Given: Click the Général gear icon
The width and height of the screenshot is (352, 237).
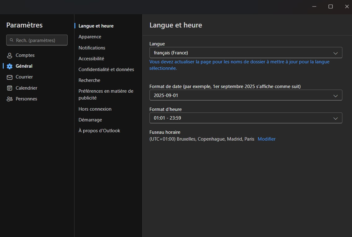Looking at the screenshot, I should click(x=10, y=66).
